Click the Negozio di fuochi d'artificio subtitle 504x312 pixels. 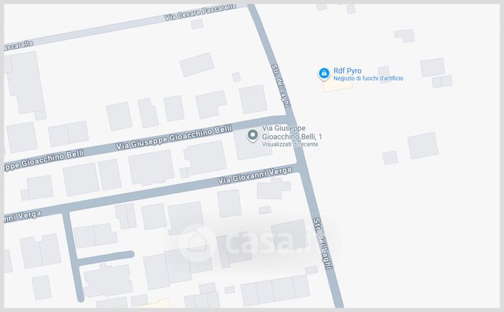tap(368, 79)
